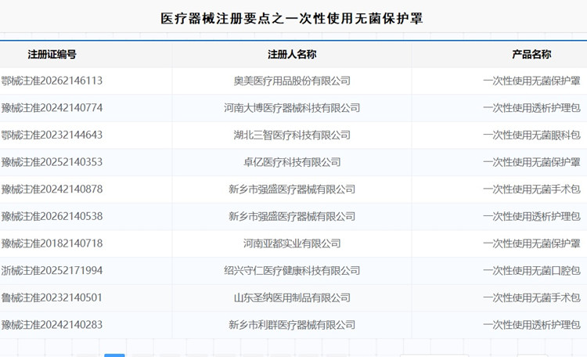The width and height of the screenshot is (587, 357).
Task: Click 新乡市强盛医疗器械有限公司 in the 豫械注准20262140538 row
Action: [292, 216]
